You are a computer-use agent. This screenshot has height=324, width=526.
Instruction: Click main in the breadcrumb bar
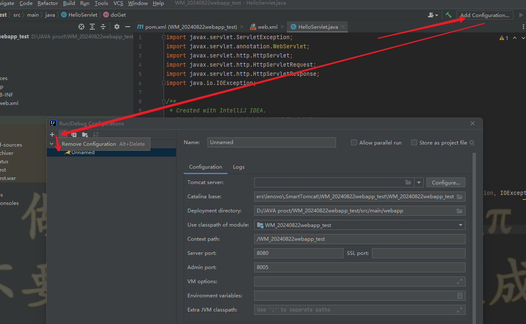33,15
